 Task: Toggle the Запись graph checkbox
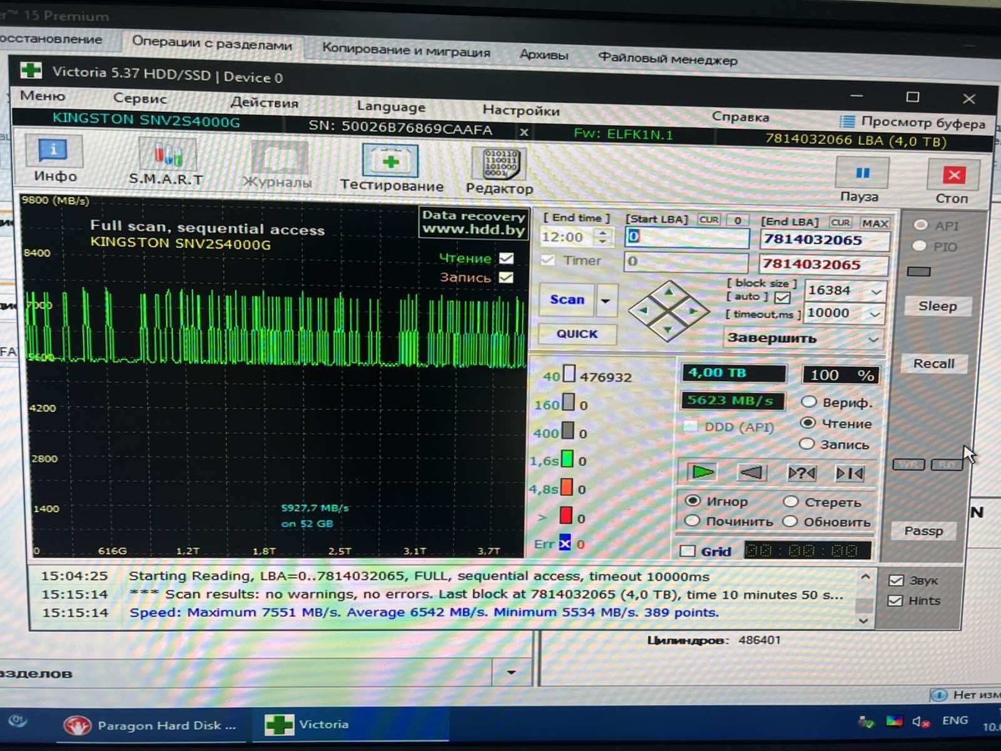(506, 277)
